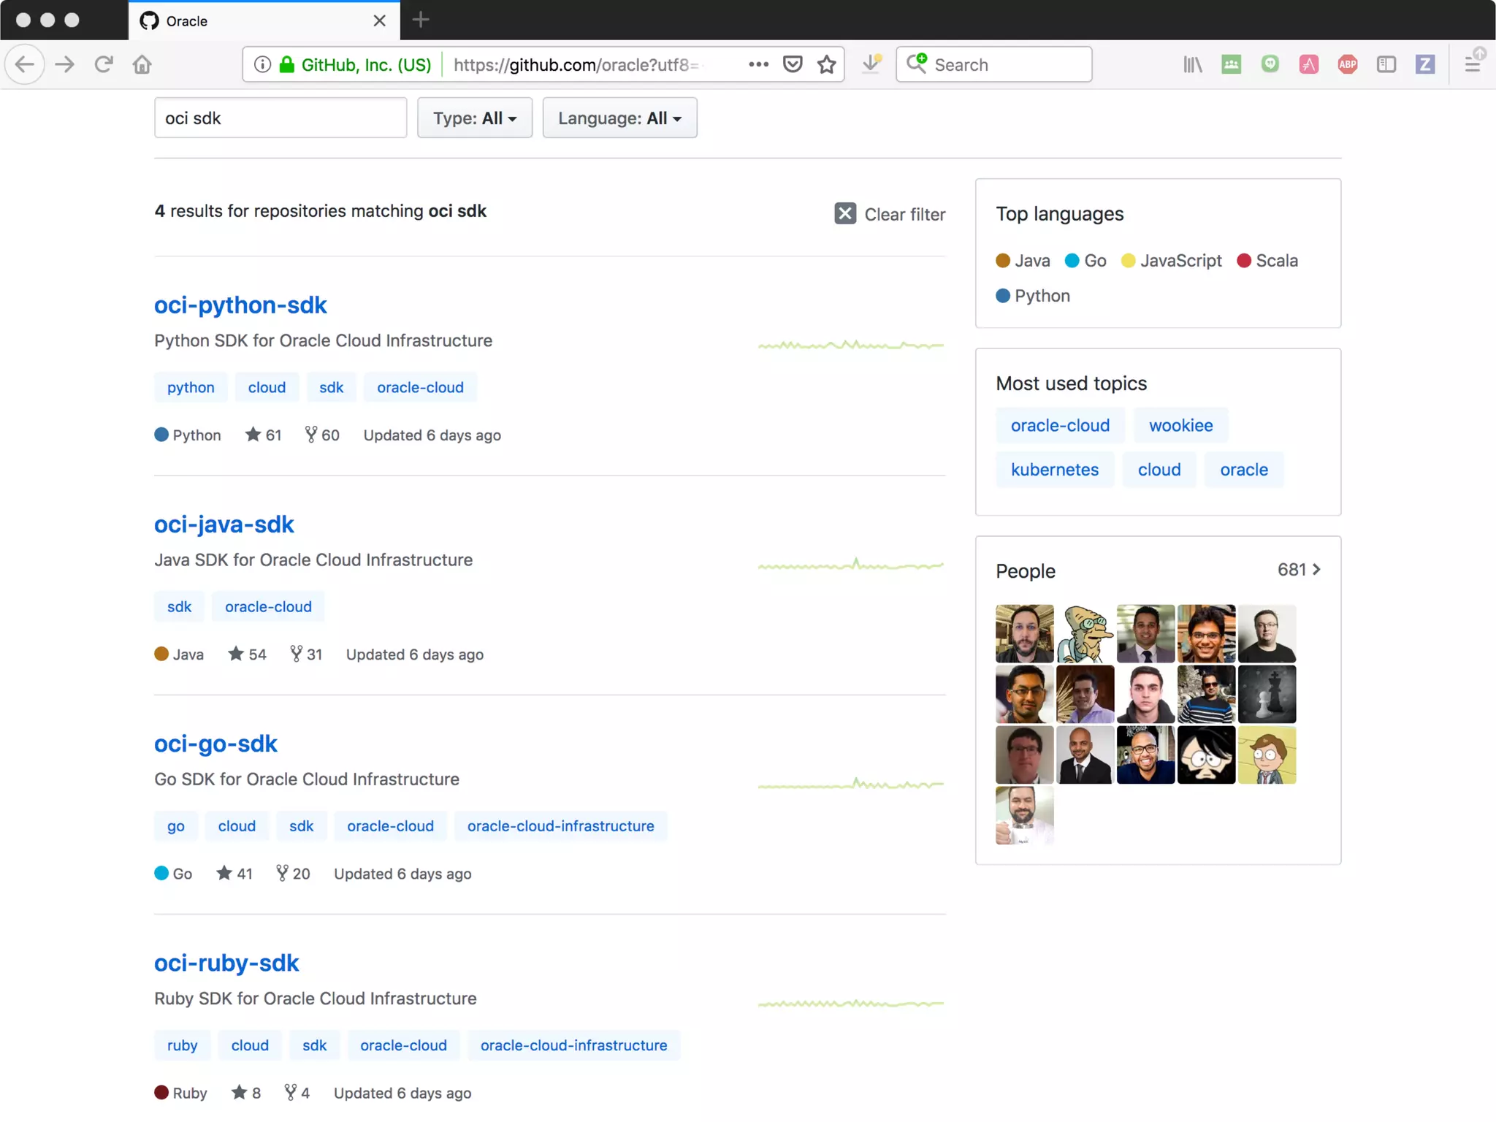Open Firefox hamburger menu
1496x1122 pixels.
click(1473, 64)
